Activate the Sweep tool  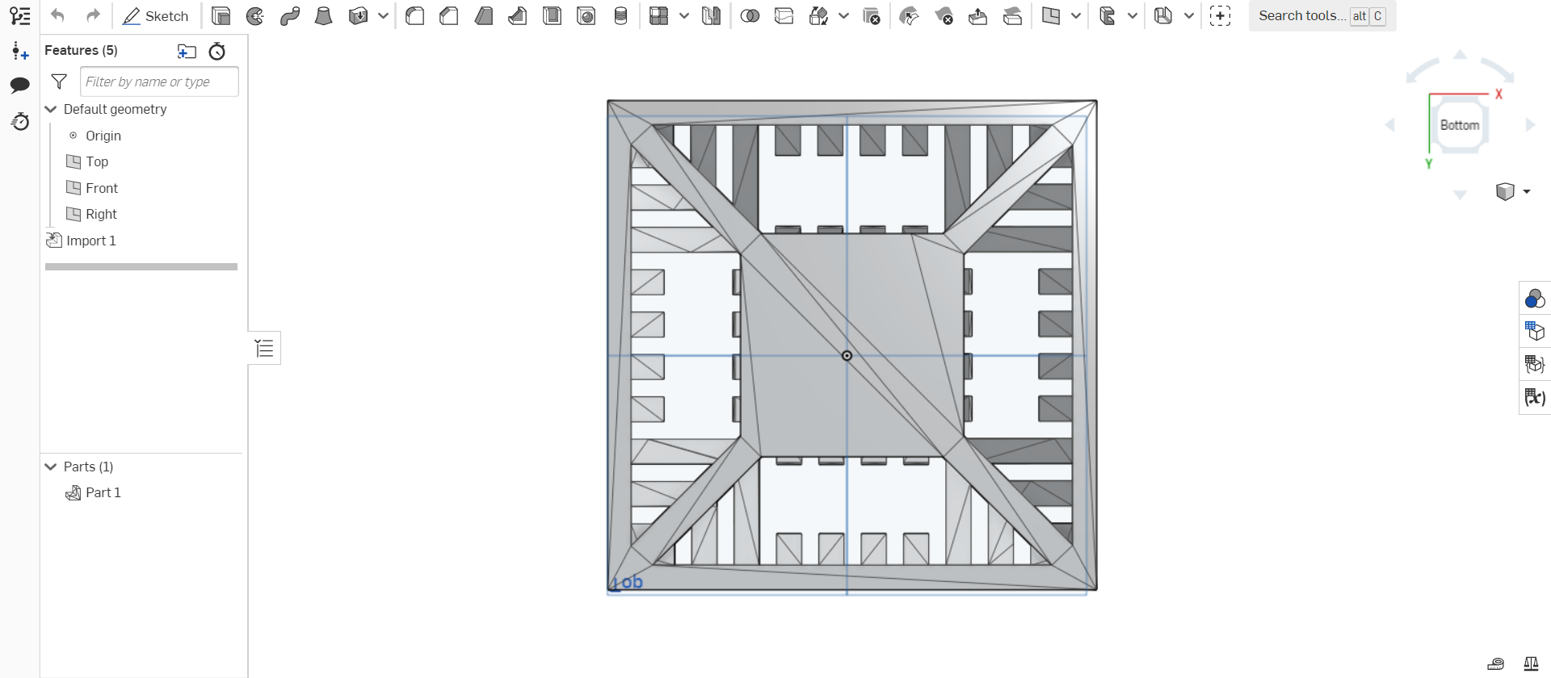tap(290, 16)
